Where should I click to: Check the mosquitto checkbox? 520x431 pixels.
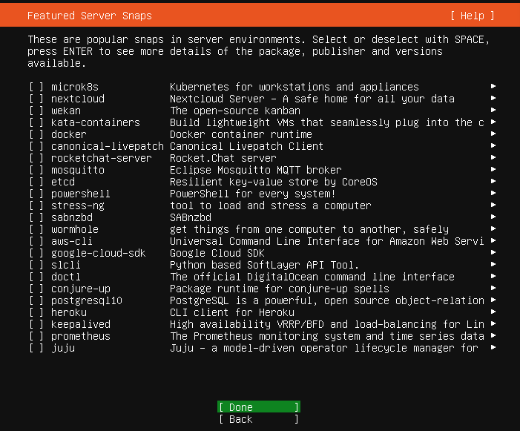click(36, 170)
